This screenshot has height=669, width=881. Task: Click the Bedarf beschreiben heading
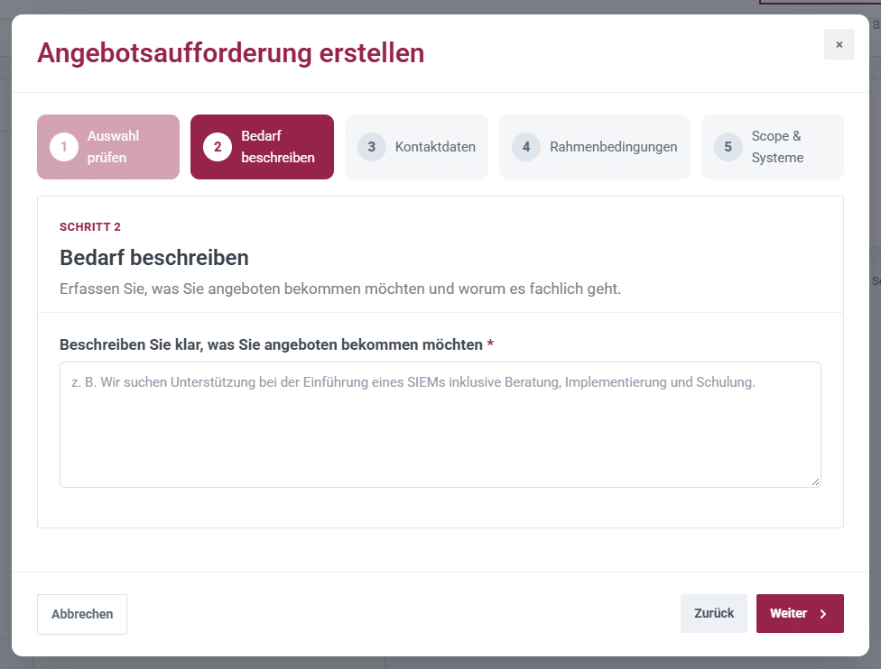[x=154, y=258]
